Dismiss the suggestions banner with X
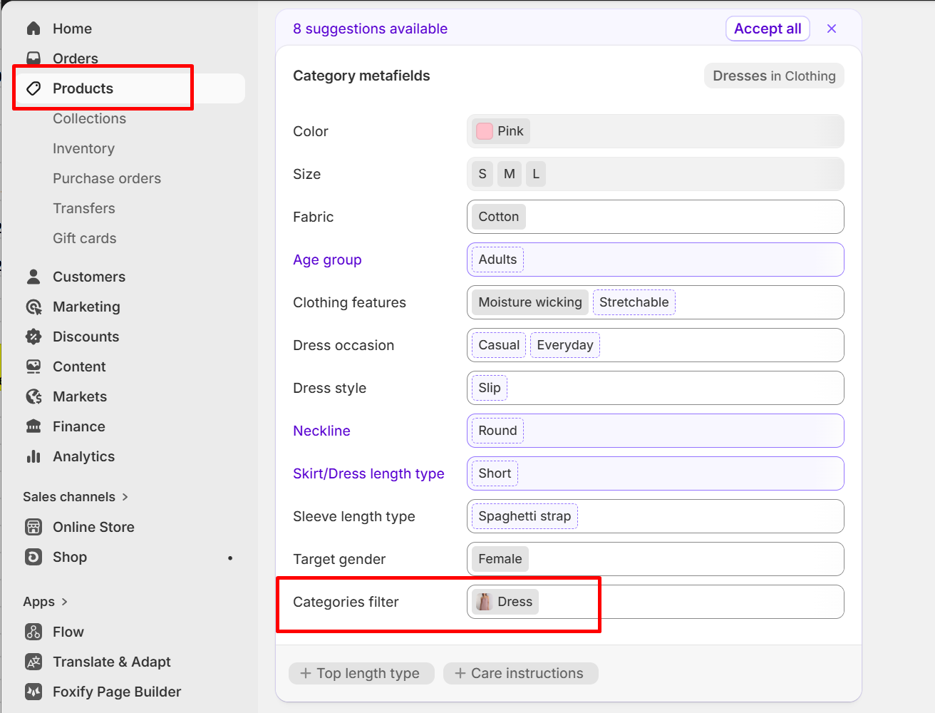 pyautogui.click(x=832, y=29)
